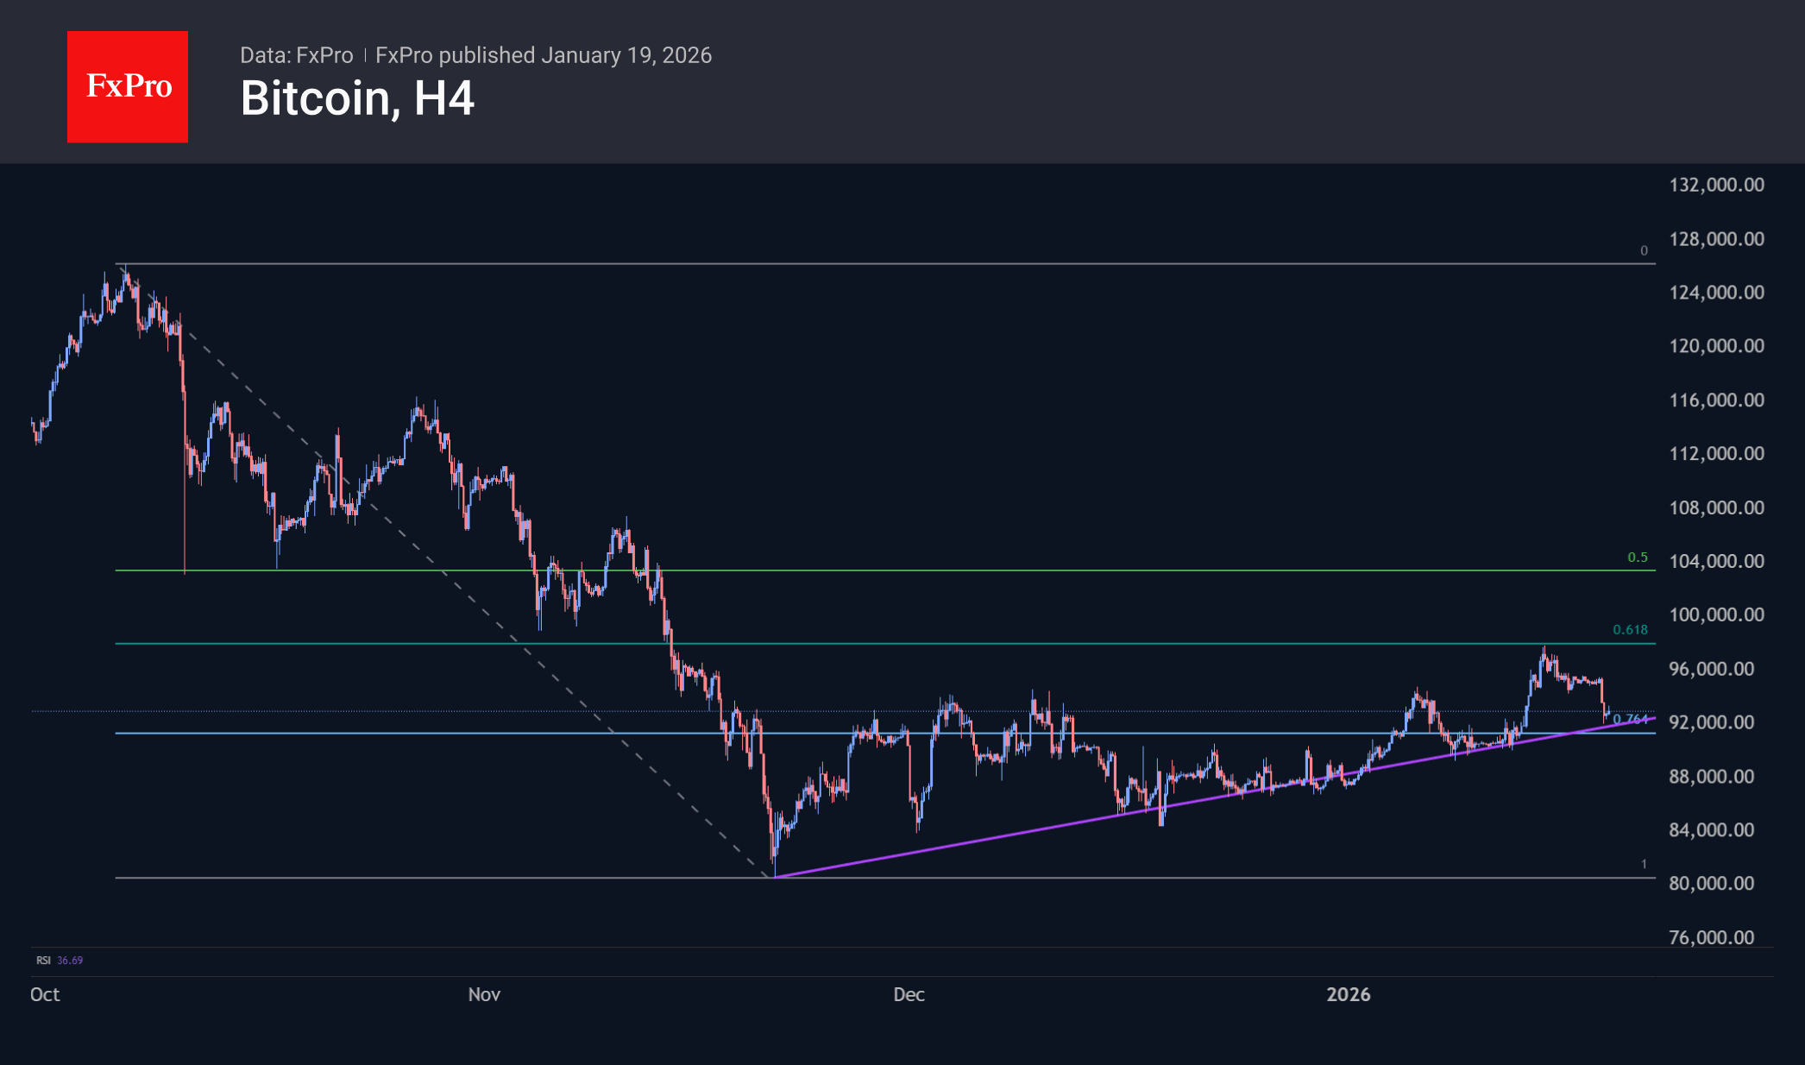The height and width of the screenshot is (1065, 1805).
Task: Click the 'Bitcoin, H4' chart title
Action: pos(357,98)
